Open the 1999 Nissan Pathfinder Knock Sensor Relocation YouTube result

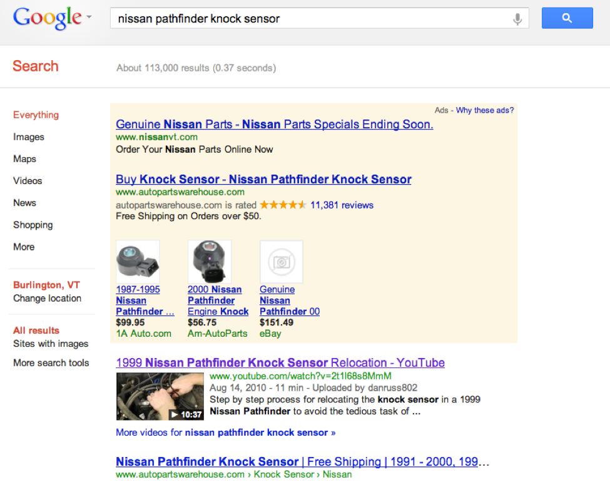point(280,362)
